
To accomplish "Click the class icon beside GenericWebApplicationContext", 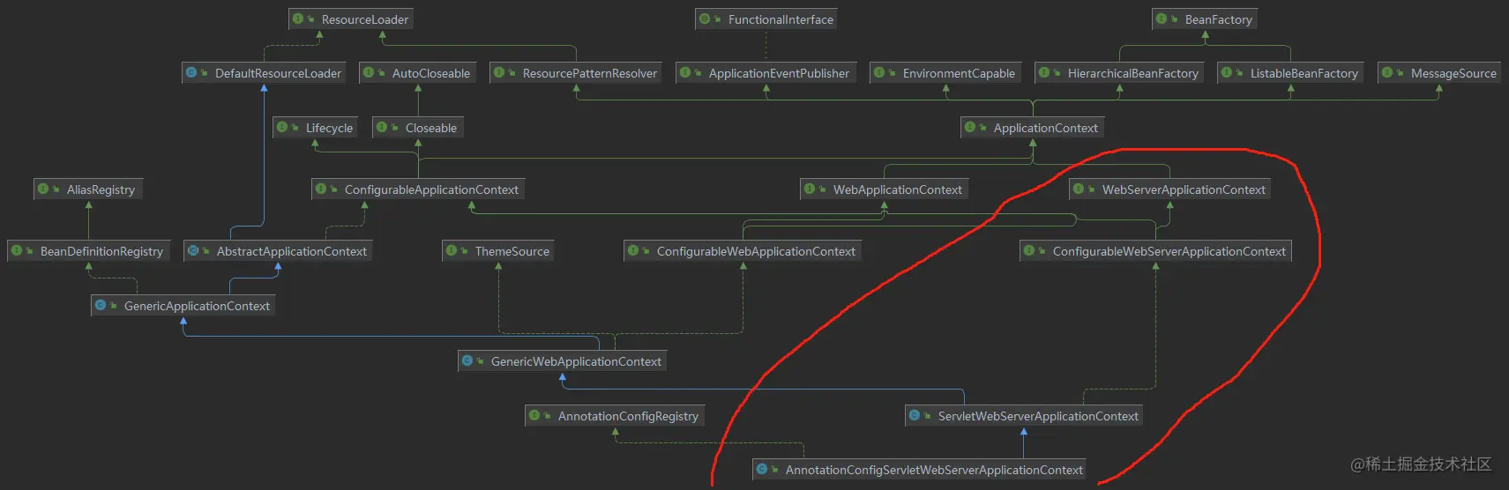I will (467, 360).
